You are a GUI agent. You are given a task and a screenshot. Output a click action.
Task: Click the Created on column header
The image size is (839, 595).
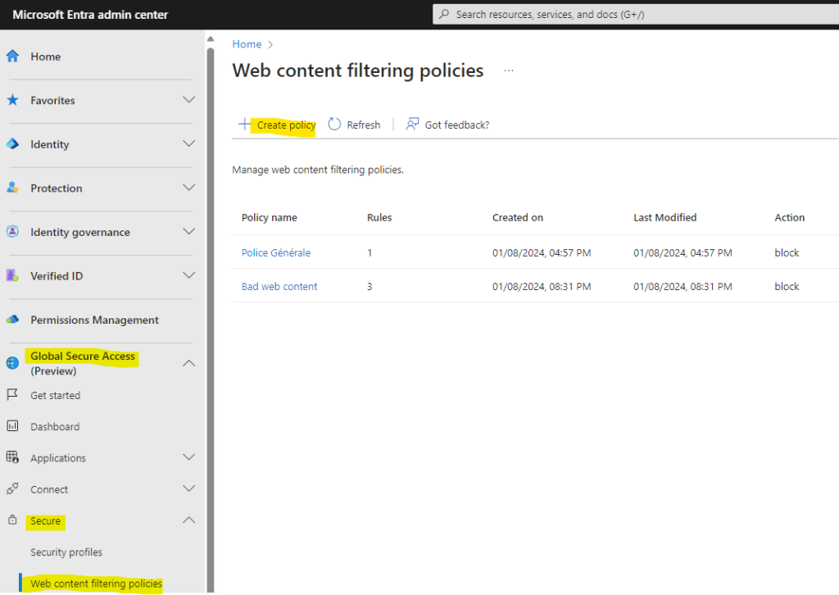[x=518, y=217]
